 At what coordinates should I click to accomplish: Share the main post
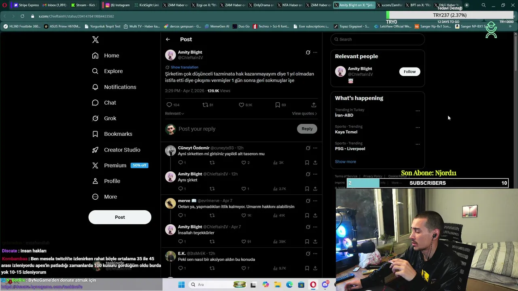[314, 105]
